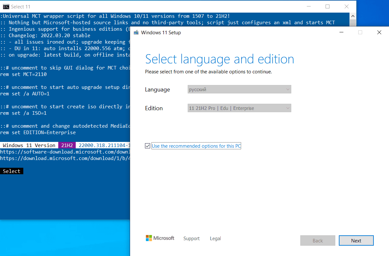Minimize the Select 11 console window

[308, 6]
